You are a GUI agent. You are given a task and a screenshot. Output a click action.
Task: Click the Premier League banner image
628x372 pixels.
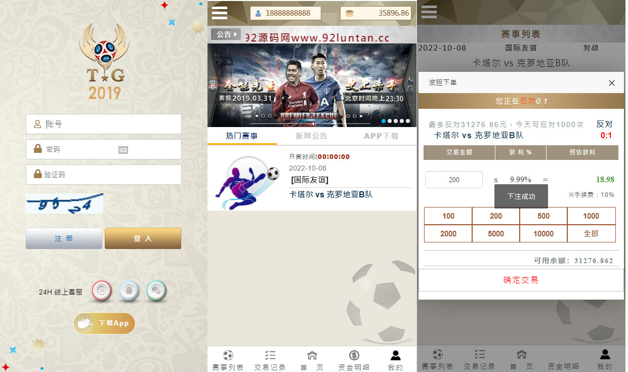pos(312,85)
